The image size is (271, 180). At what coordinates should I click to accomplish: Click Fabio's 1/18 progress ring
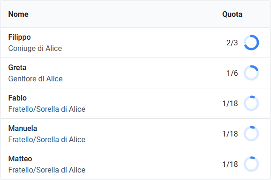click(x=251, y=103)
